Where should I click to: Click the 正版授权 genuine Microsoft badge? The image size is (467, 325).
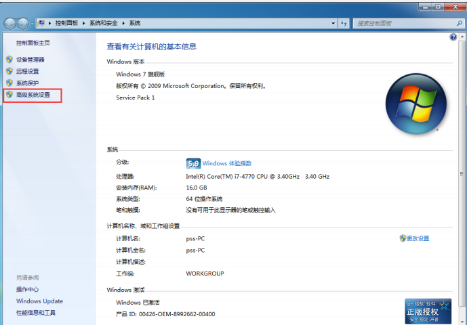(428, 311)
